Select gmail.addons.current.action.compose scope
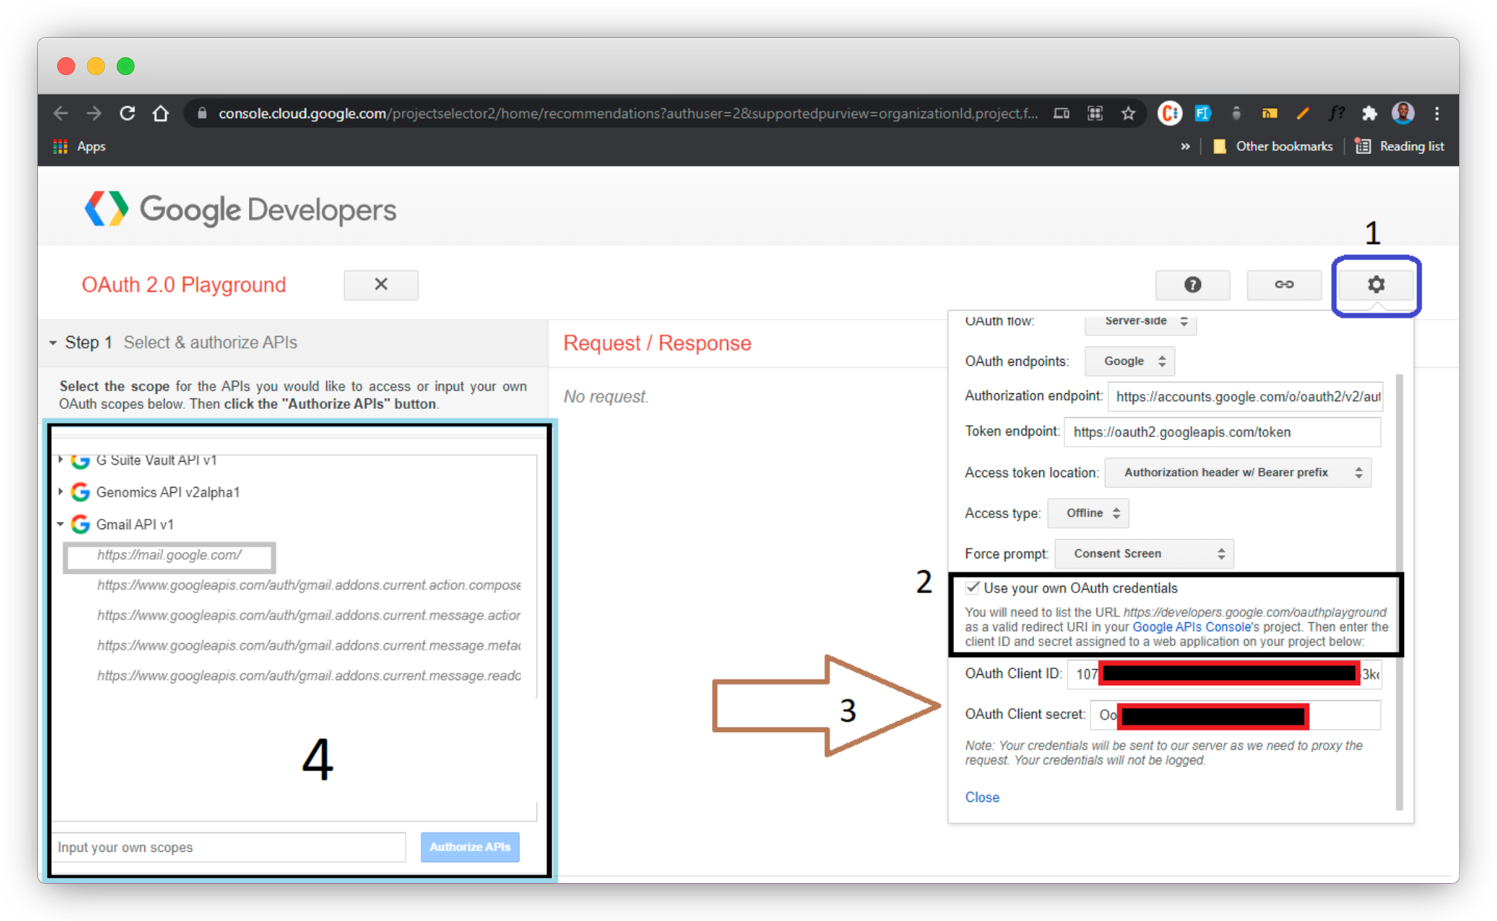 [308, 586]
